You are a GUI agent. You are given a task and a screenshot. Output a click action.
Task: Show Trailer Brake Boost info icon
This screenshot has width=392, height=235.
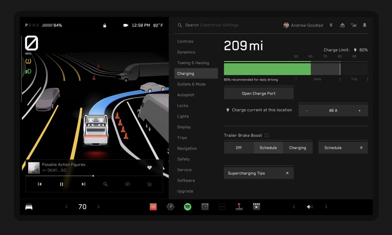267,135
